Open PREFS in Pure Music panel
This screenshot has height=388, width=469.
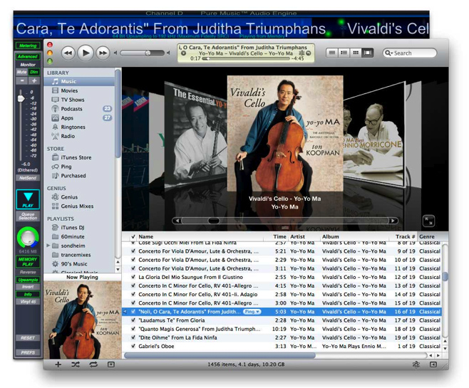pos(28,352)
